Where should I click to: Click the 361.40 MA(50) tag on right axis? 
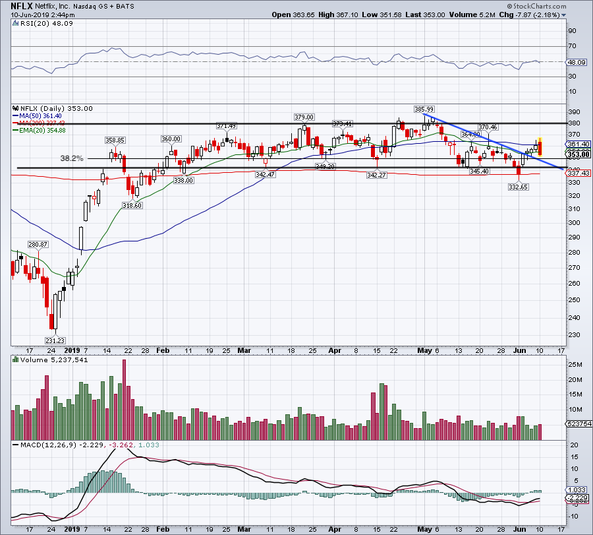tap(579, 144)
